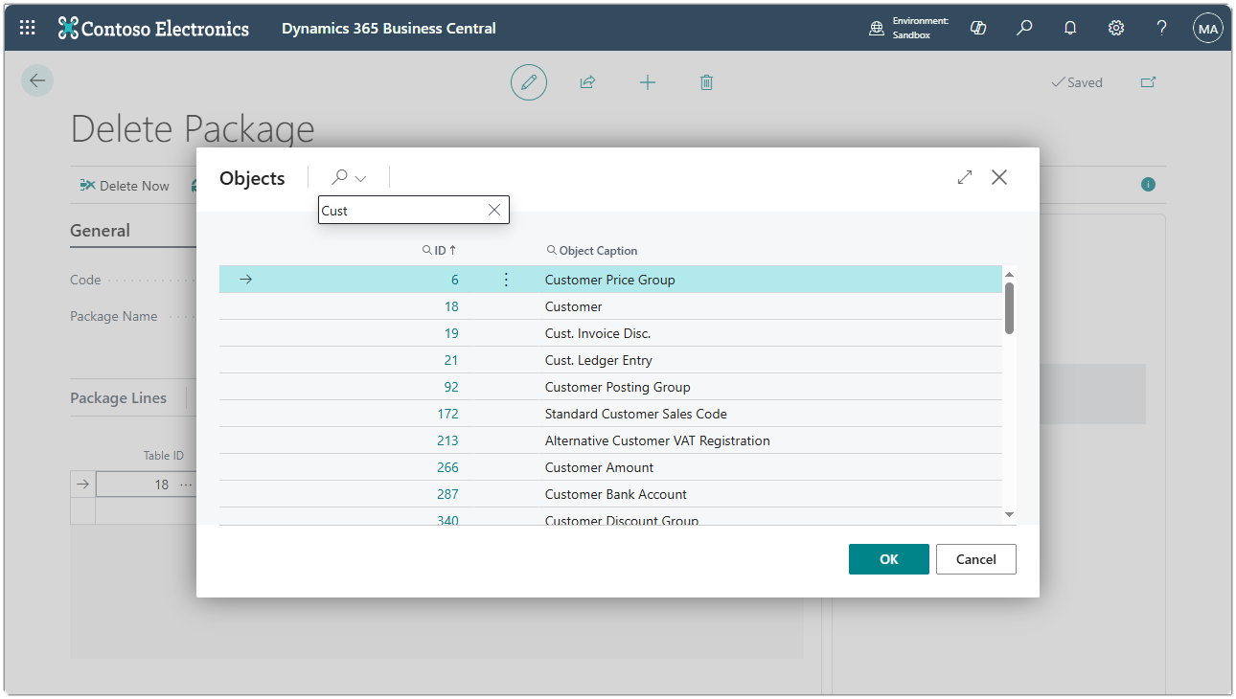The width and height of the screenshot is (1236, 699).
Task: Delete the package using the trash icon
Action: (706, 82)
